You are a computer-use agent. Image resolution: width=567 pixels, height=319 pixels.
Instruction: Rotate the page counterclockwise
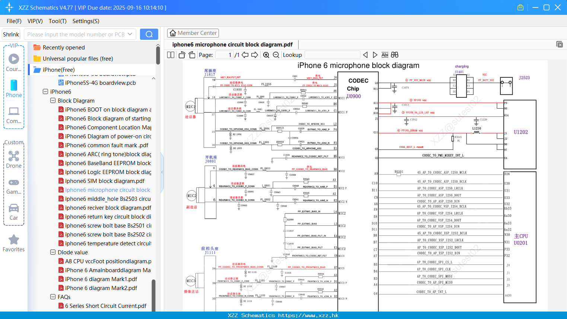pyautogui.click(x=182, y=55)
